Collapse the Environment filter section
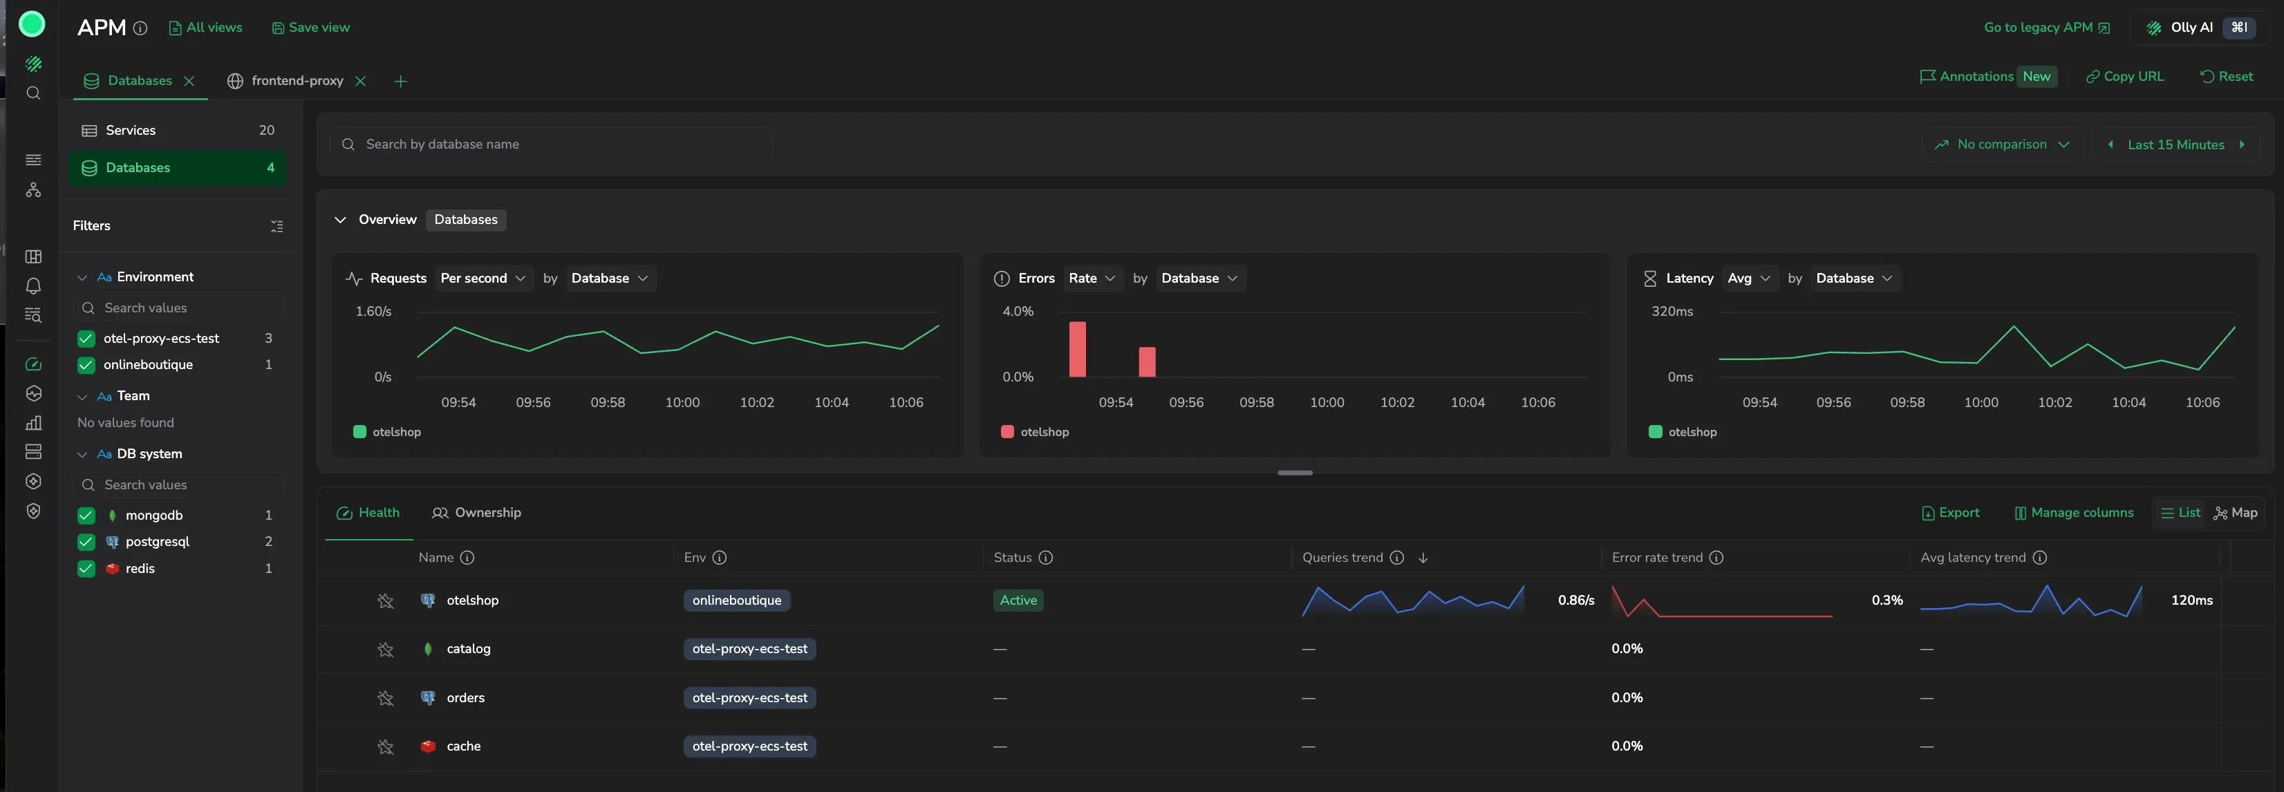 82,278
